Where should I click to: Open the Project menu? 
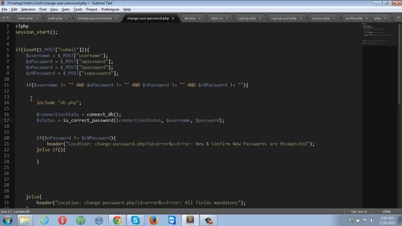point(92,9)
